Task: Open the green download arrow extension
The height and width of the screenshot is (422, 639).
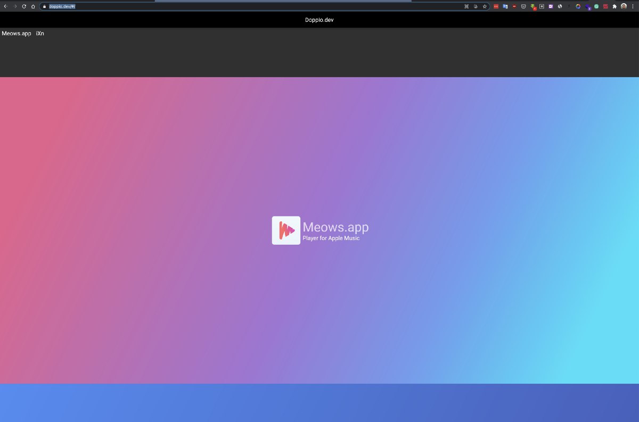Action: pos(533,7)
